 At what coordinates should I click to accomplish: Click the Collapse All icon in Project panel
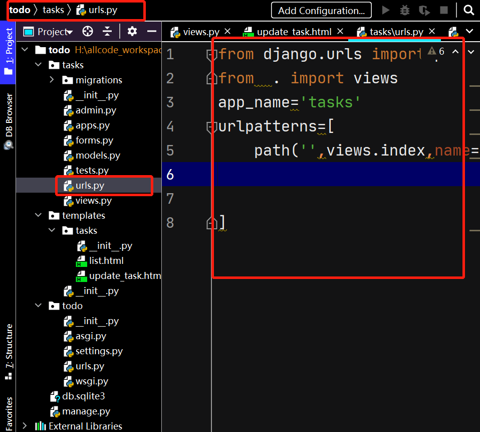[107, 31]
